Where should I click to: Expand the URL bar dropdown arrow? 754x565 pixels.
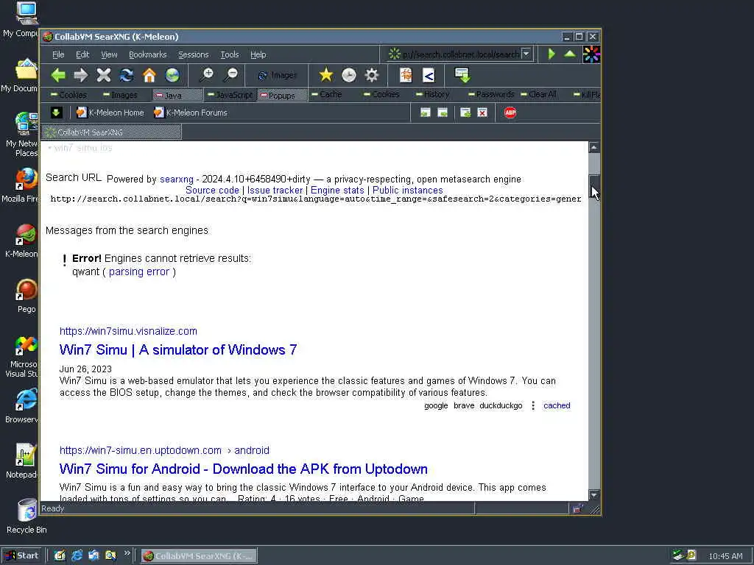(526, 54)
